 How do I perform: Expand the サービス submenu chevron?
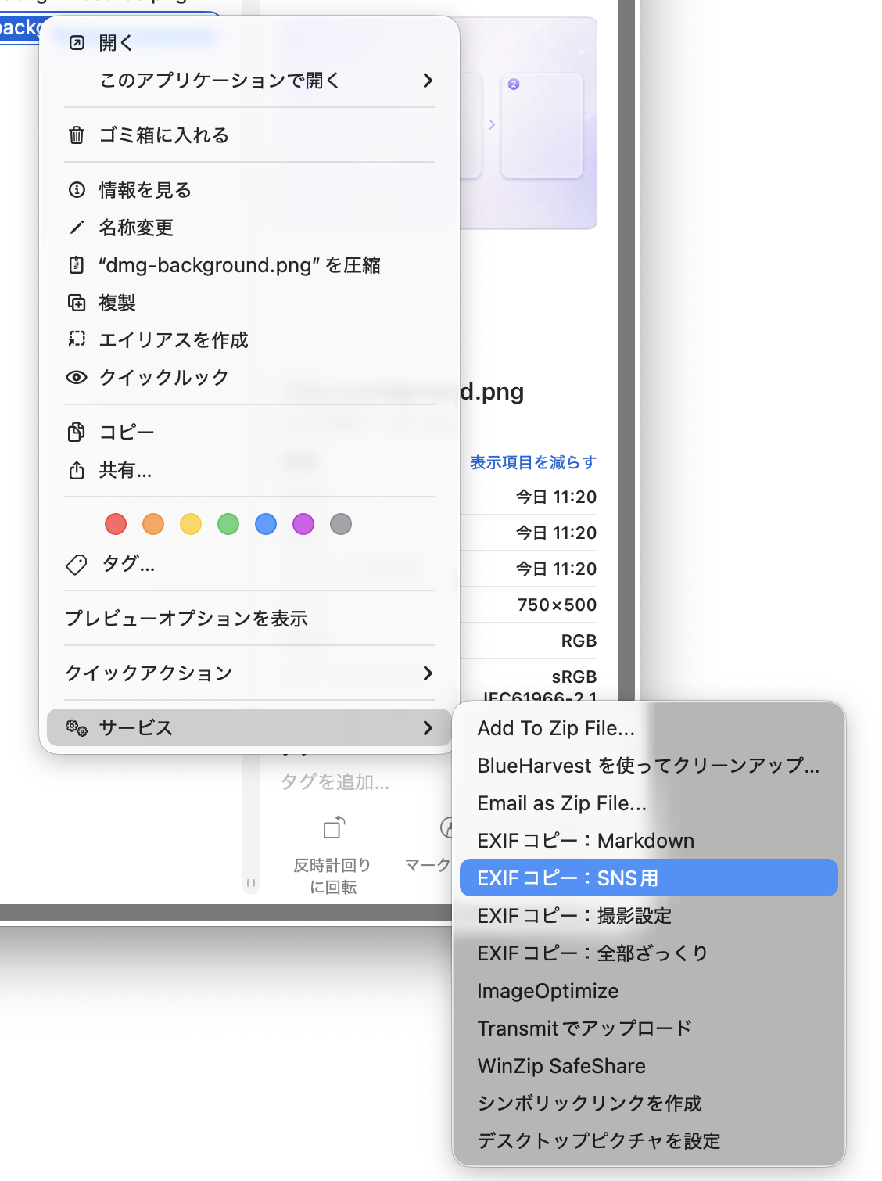click(427, 728)
